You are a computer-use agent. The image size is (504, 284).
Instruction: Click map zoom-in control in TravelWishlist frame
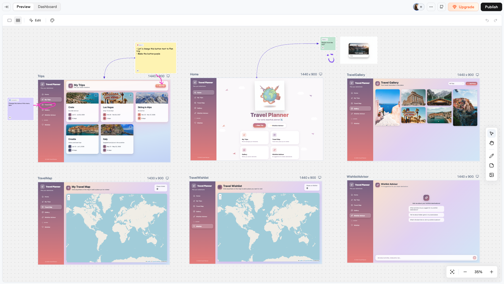220,196
